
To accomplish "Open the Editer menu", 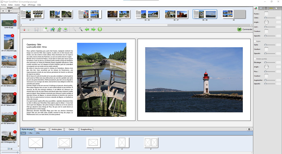I will click(x=10, y=5).
